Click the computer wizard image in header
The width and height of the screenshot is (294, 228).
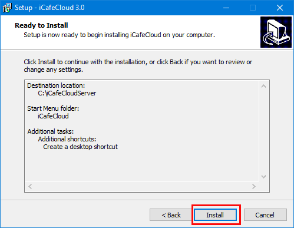point(276,32)
